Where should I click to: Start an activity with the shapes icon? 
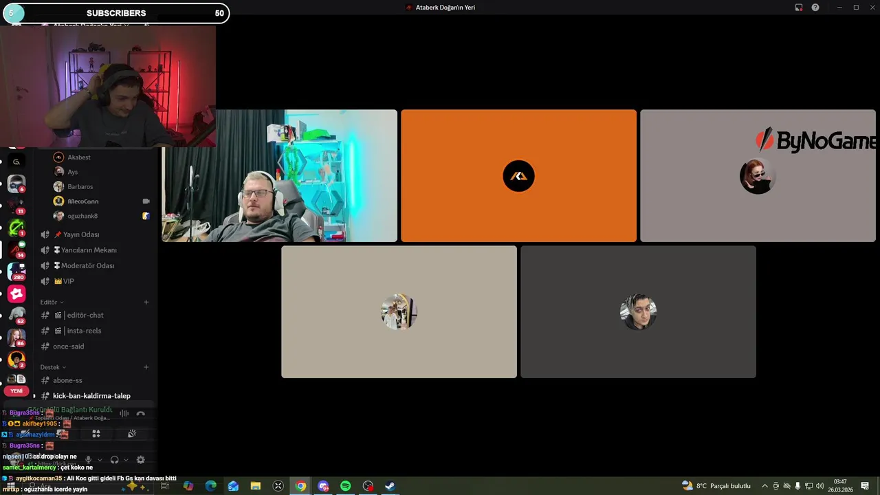[96, 434]
